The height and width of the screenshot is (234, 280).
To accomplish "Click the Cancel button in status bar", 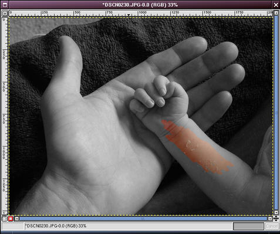I will 272,226.
